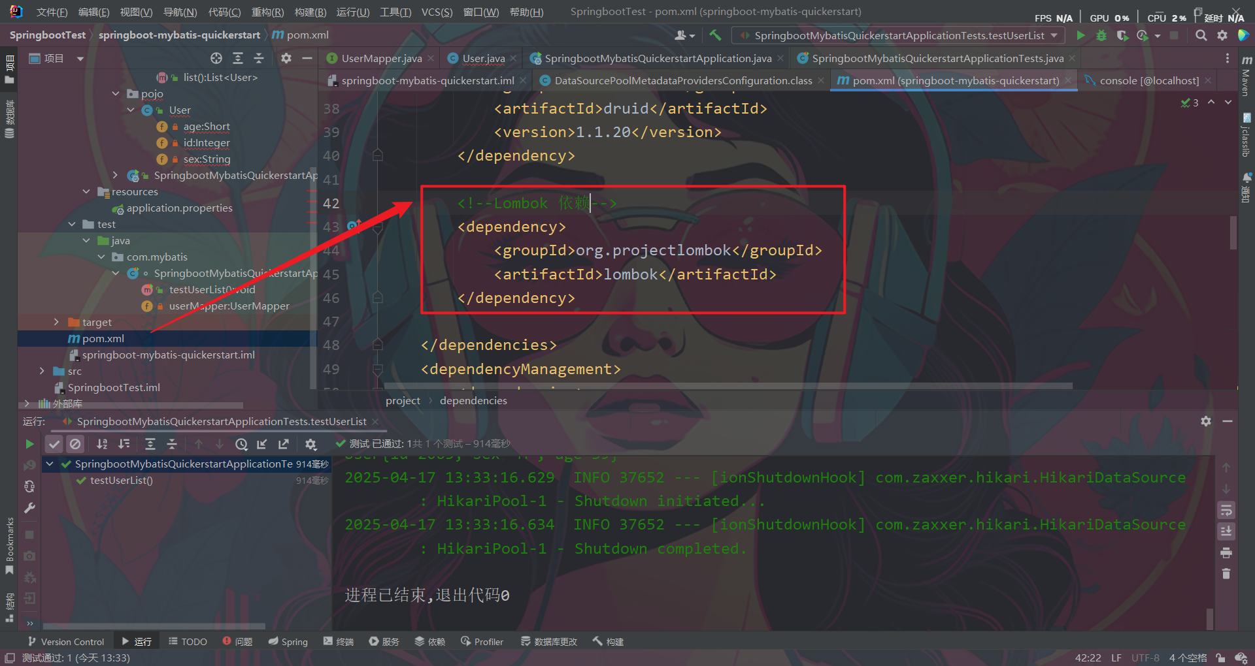This screenshot has height=666, width=1255.
Task: Sort test results by duration
Action: (x=124, y=444)
